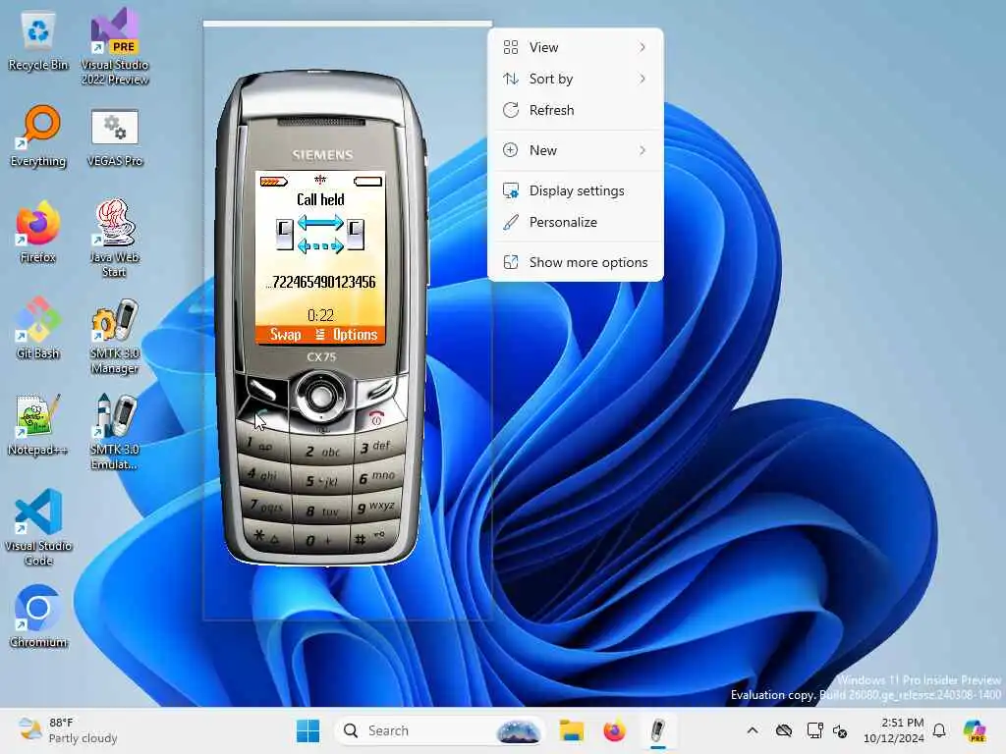Tap the phone keypad 6 mno key
Screen dimensions: 1006x754
pos(377,476)
